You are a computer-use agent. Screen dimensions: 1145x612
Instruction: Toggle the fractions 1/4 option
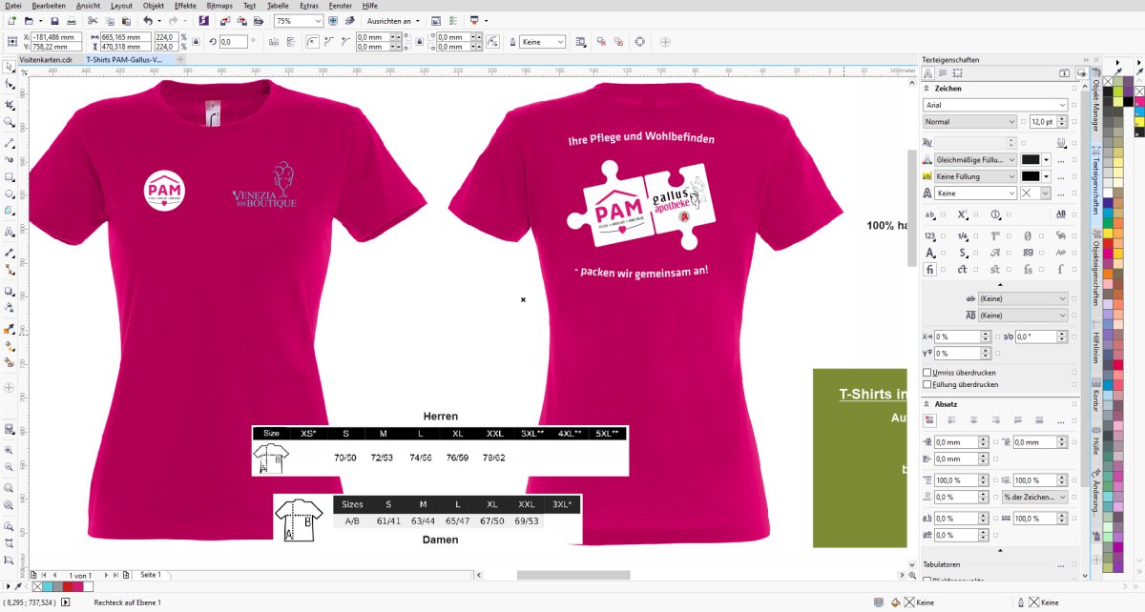point(963,235)
